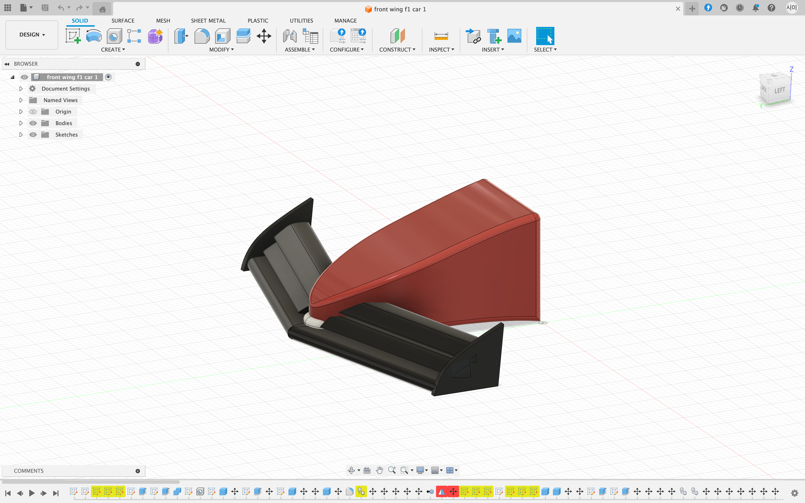Hide the Bodies folder
This screenshot has height=503, width=805.
click(33, 123)
